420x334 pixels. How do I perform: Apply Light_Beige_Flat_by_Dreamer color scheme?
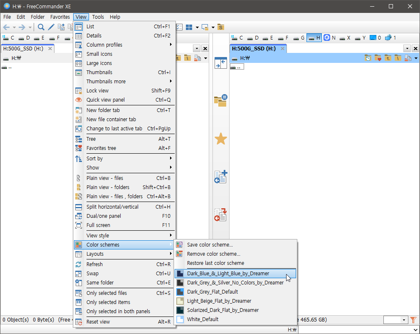(235, 301)
